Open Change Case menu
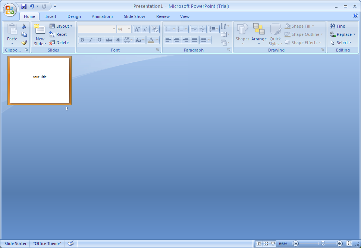Viewport: 361px width, 248px height. 139,40
